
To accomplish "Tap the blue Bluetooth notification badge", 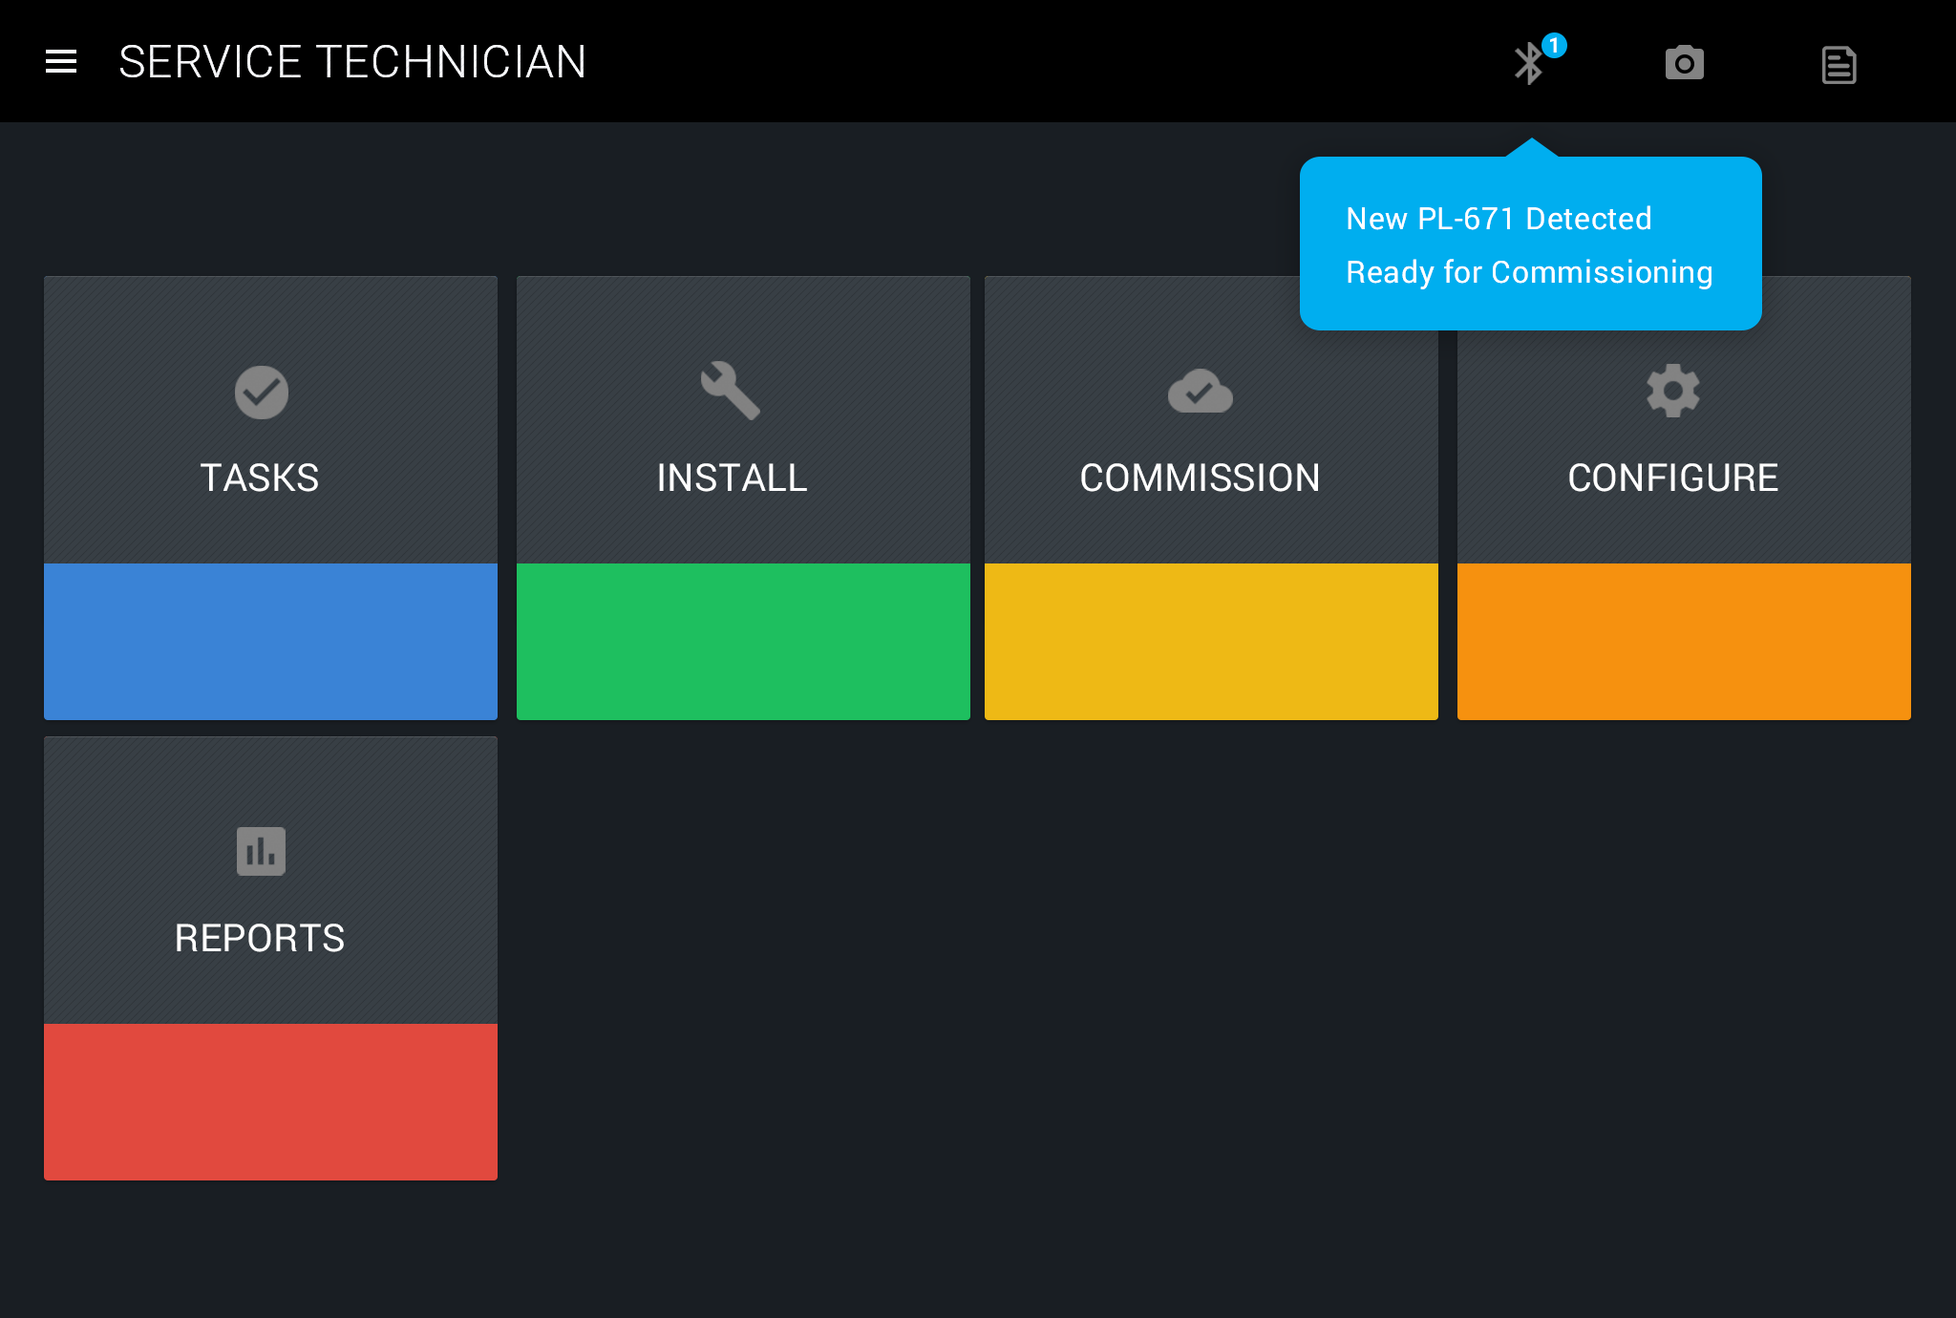I will 1554,45.
